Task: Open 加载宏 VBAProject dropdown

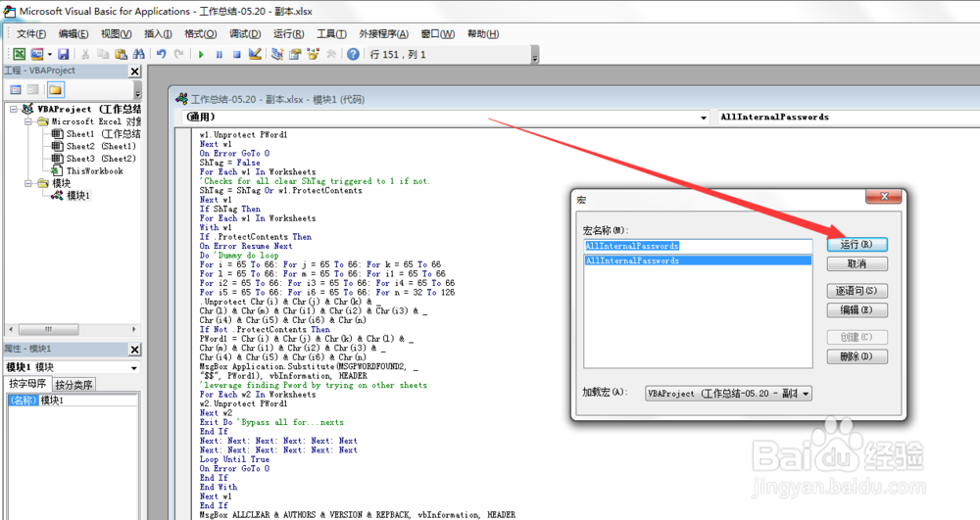Action: pos(729,394)
